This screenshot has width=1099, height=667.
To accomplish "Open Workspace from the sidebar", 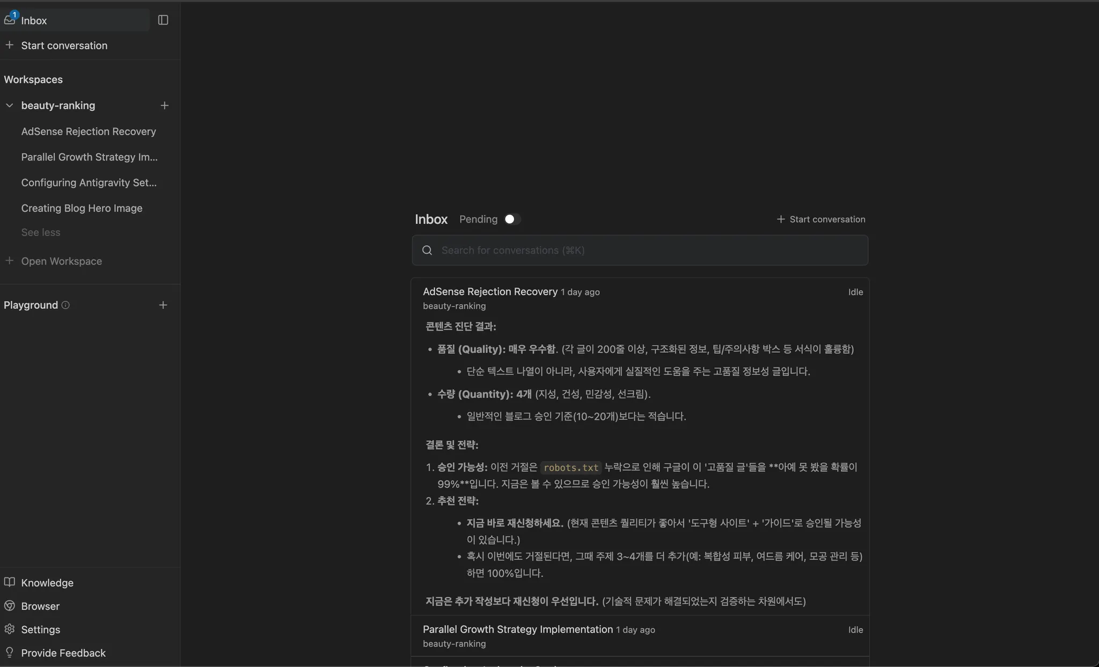I will 61,261.
